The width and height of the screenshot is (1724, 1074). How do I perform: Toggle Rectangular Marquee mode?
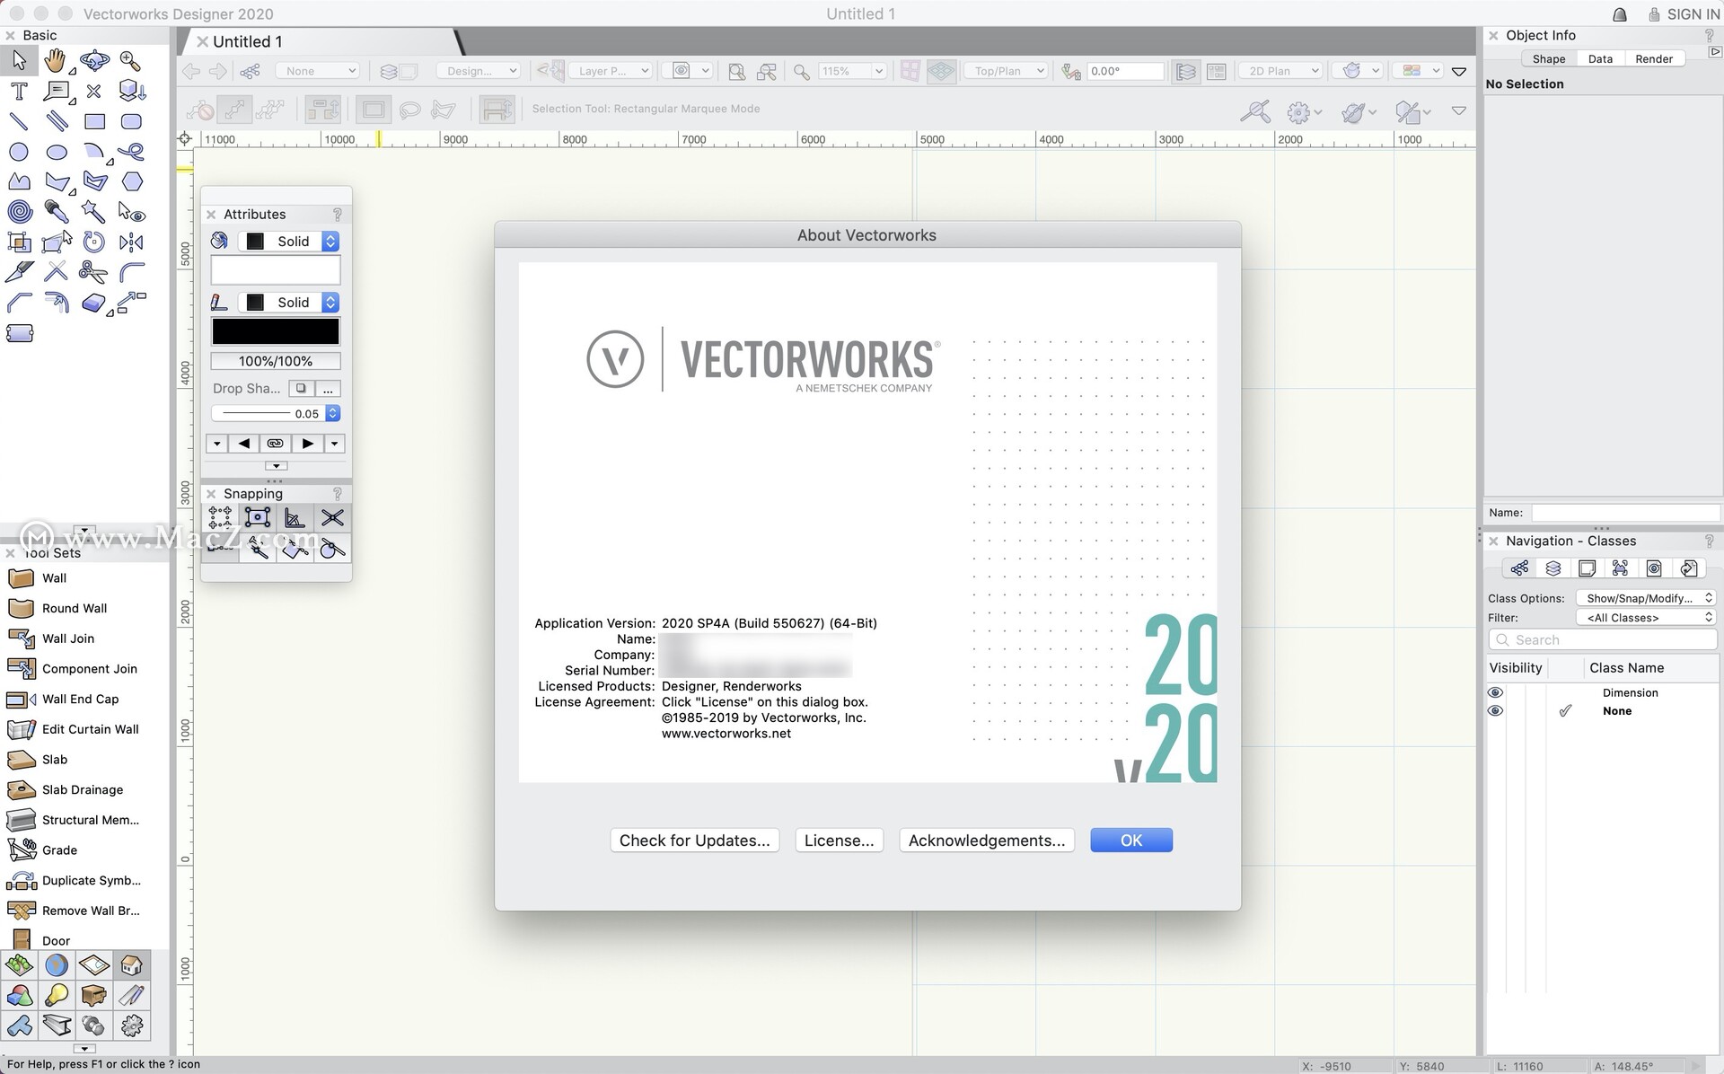tap(373, 110)
